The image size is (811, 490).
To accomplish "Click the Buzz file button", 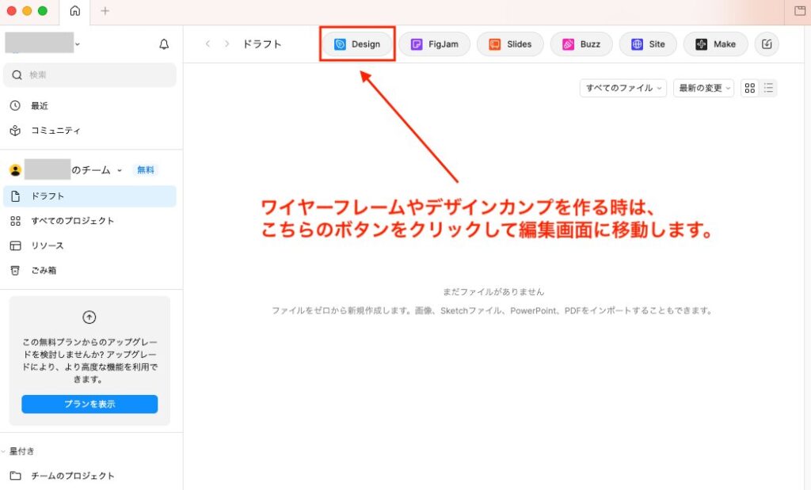I will click(581, 44).
